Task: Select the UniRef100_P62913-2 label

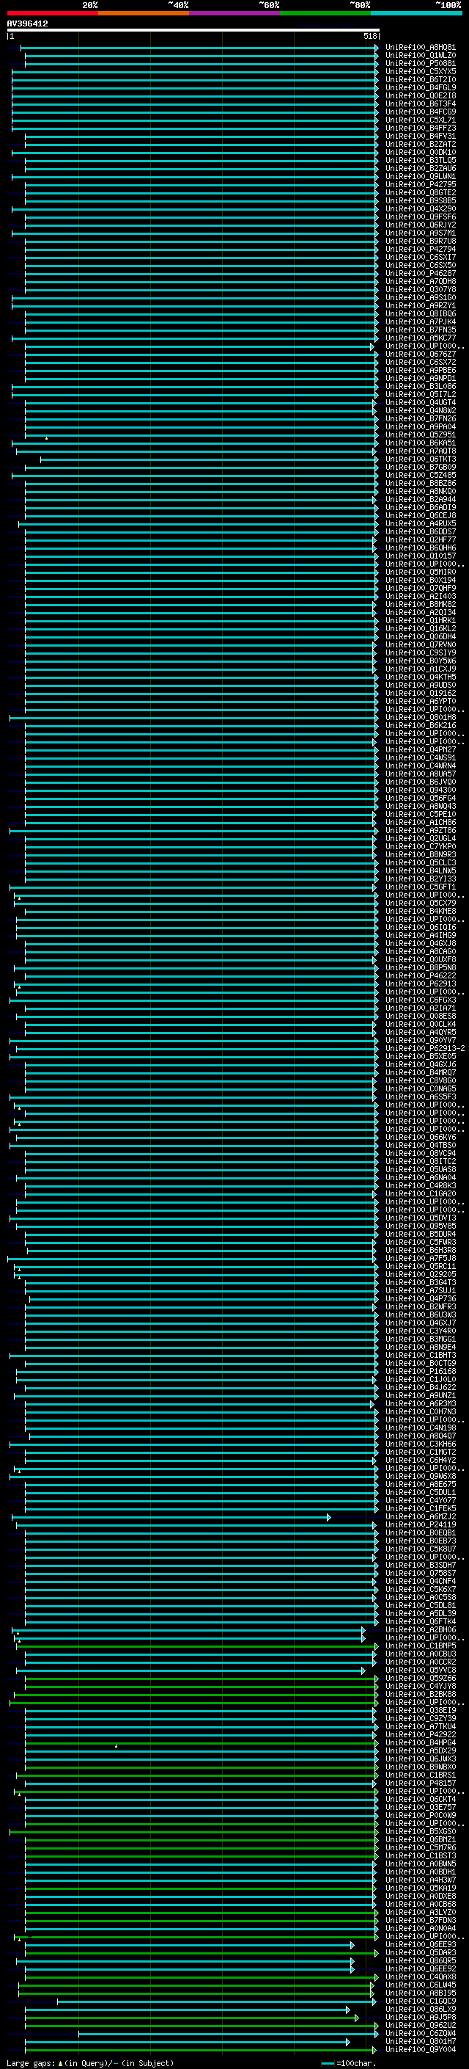Action: click(426, 1048)
